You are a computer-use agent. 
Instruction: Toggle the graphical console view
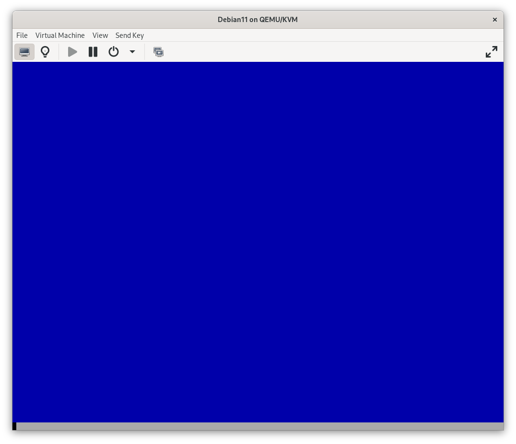[x=24, y=51]
